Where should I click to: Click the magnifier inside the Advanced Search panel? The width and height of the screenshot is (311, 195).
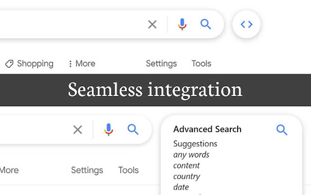tap(282, 130)
